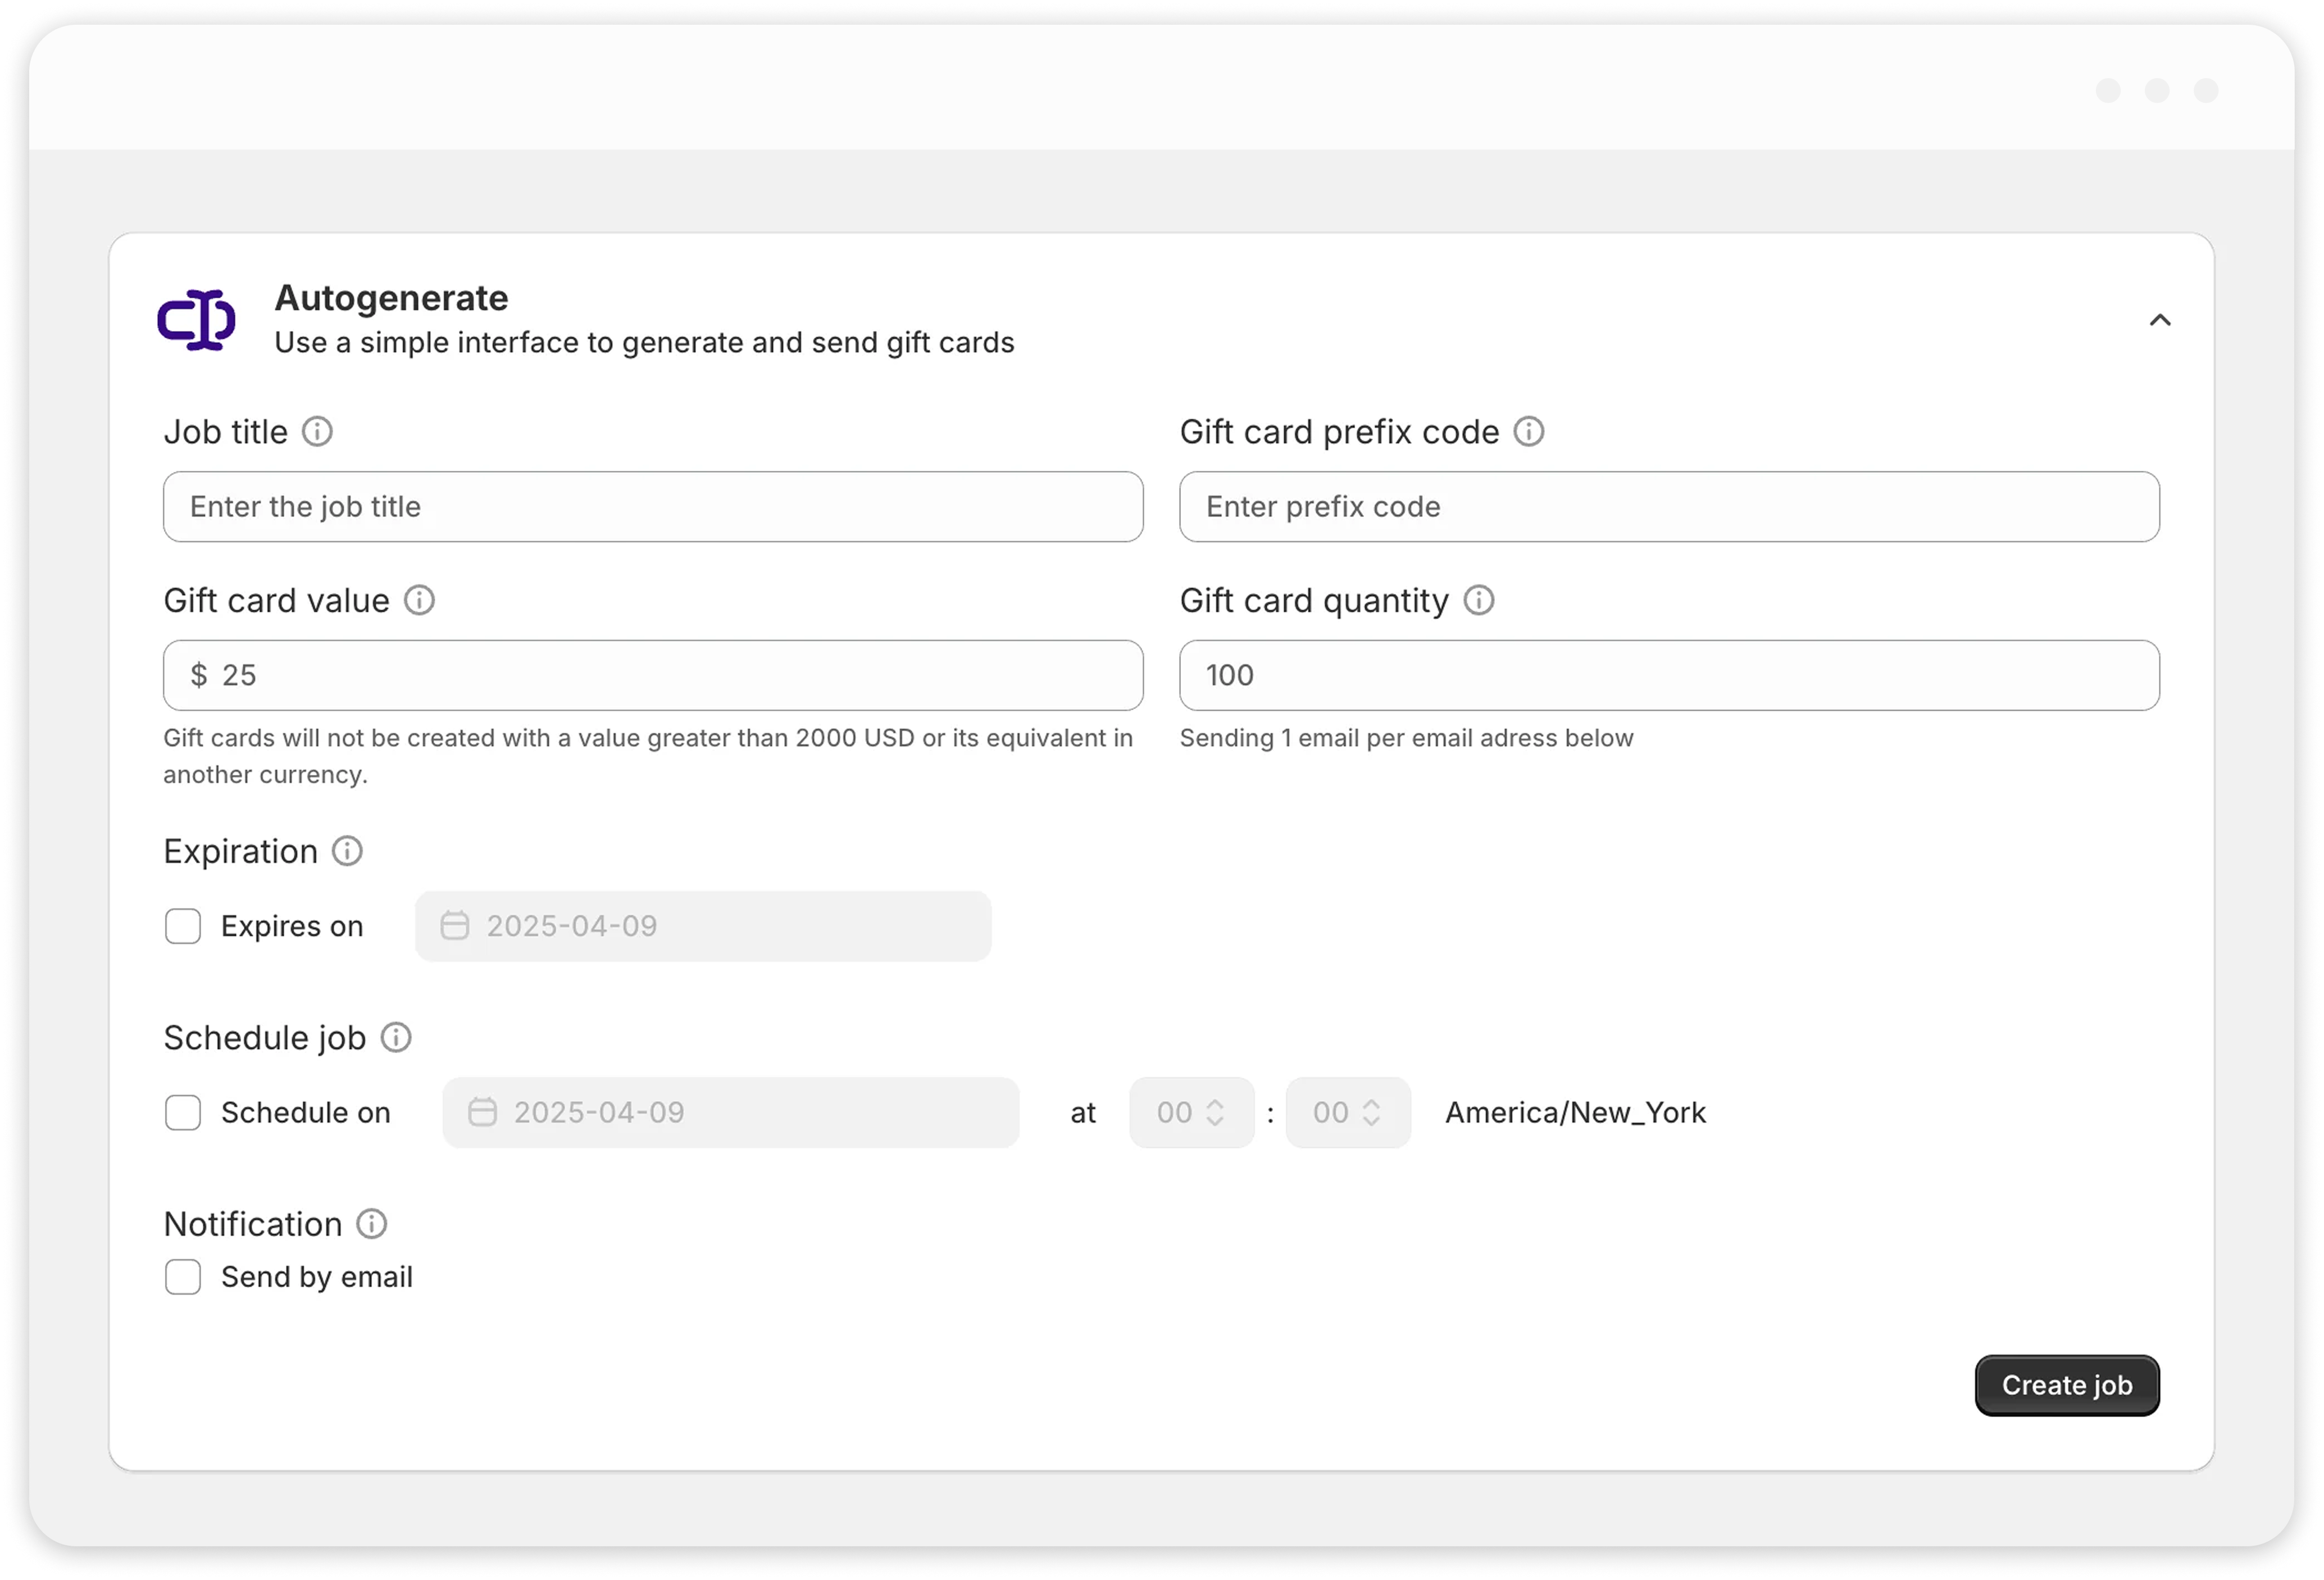Open the Schedule on date picker field
Viewport: 2324px width, 1580px height.
[731, 1112]
